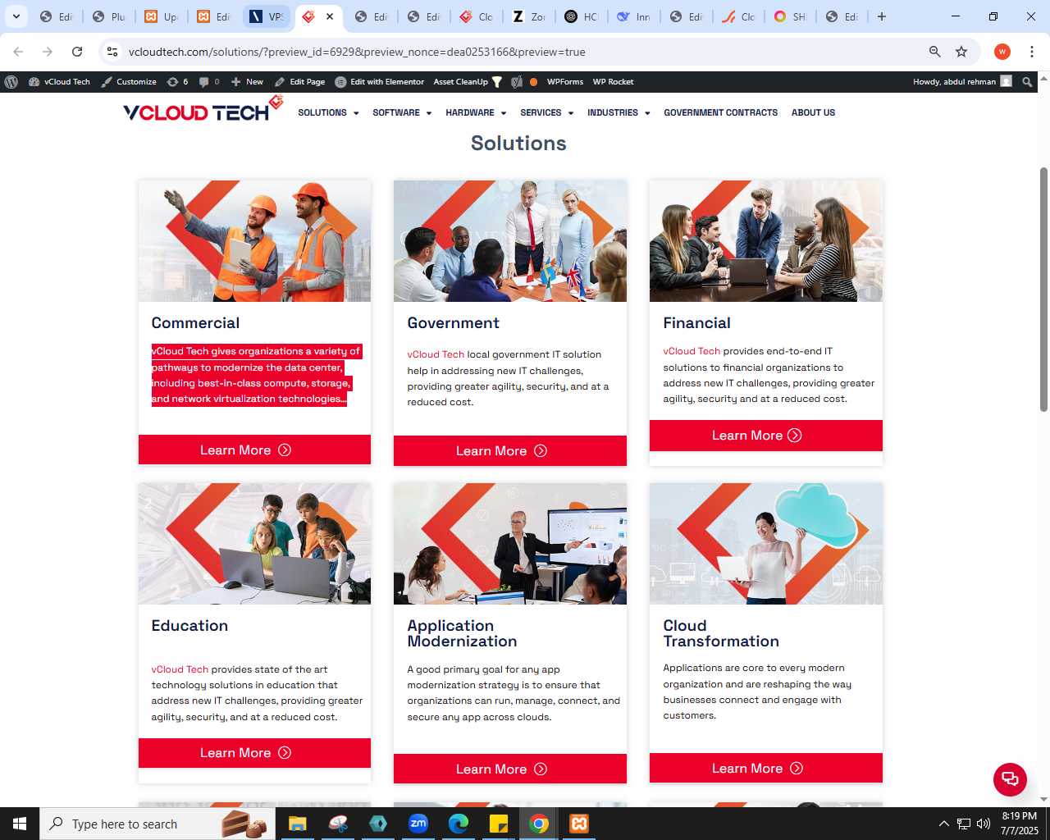Switch to the VPS browser tab
The width and height of the screenshot is (1050, 840).
point(267,16)
